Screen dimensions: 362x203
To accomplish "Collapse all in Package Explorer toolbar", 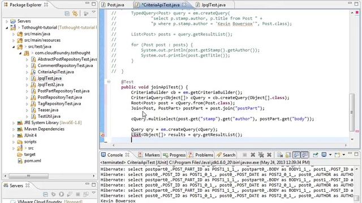I will click(67, 14).
